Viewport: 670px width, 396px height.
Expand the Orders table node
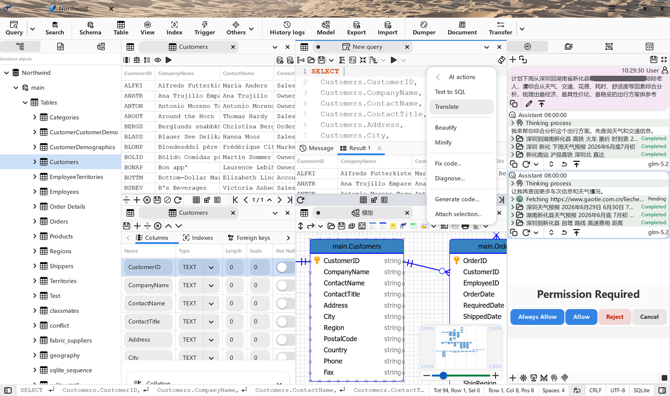[x=35, y=221]
